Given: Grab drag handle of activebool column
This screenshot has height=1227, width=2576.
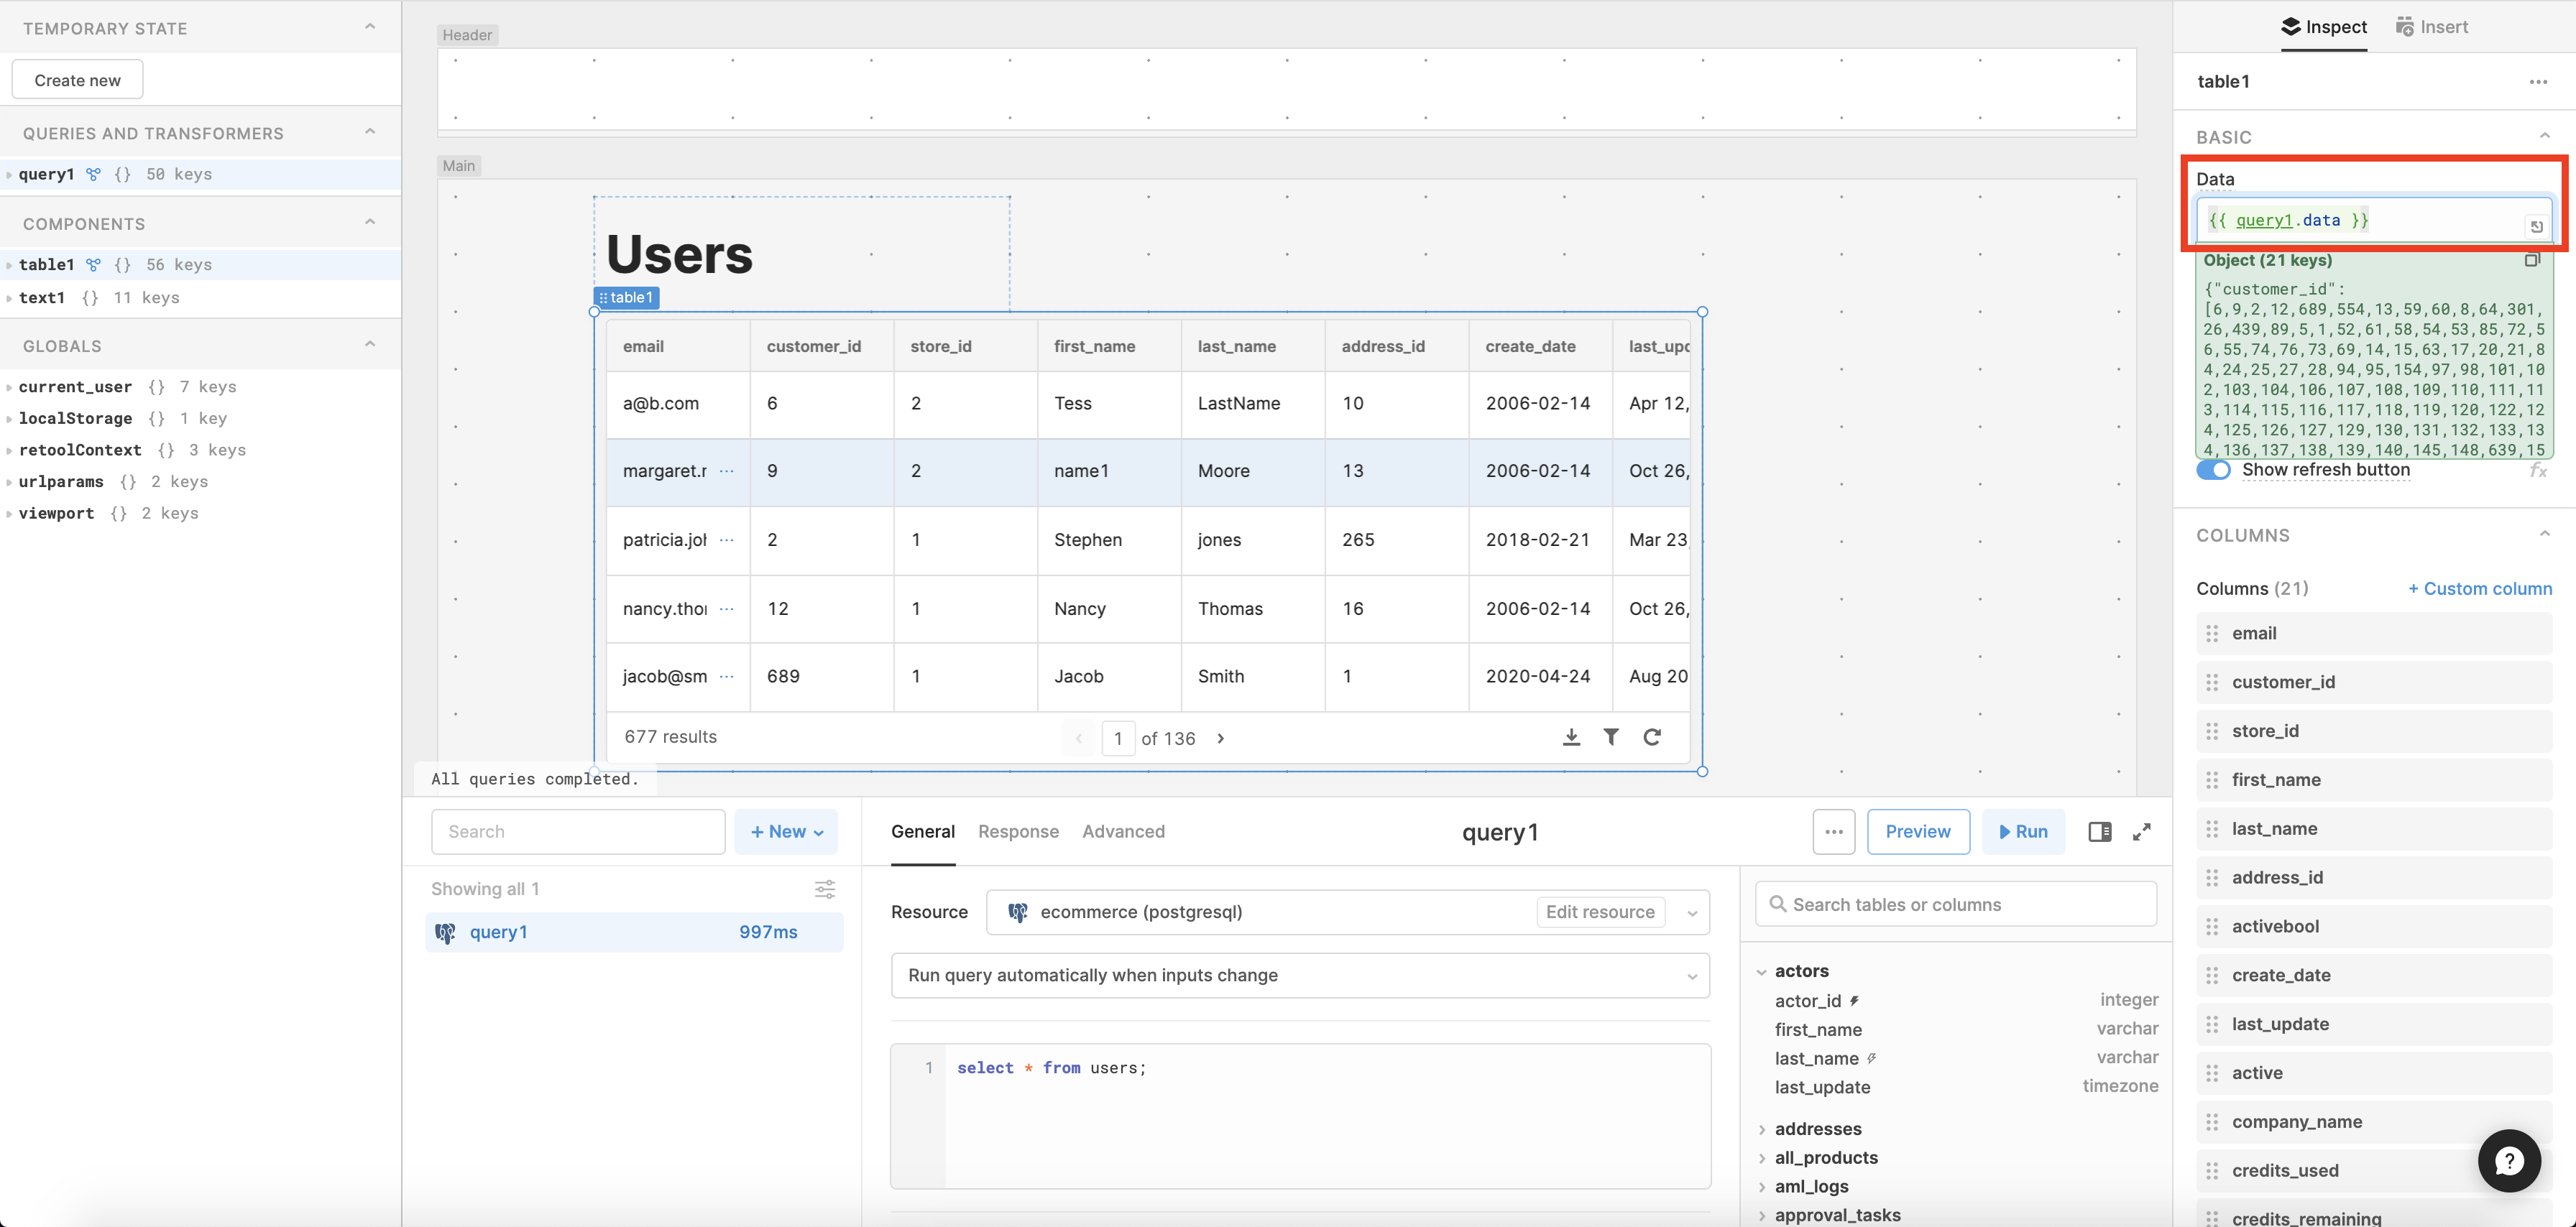Looking at the screenshot, I should point(2212,926).
